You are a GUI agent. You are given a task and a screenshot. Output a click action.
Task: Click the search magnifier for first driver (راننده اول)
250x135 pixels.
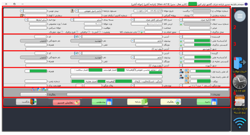pyautogui.click(x=187, y=71)
